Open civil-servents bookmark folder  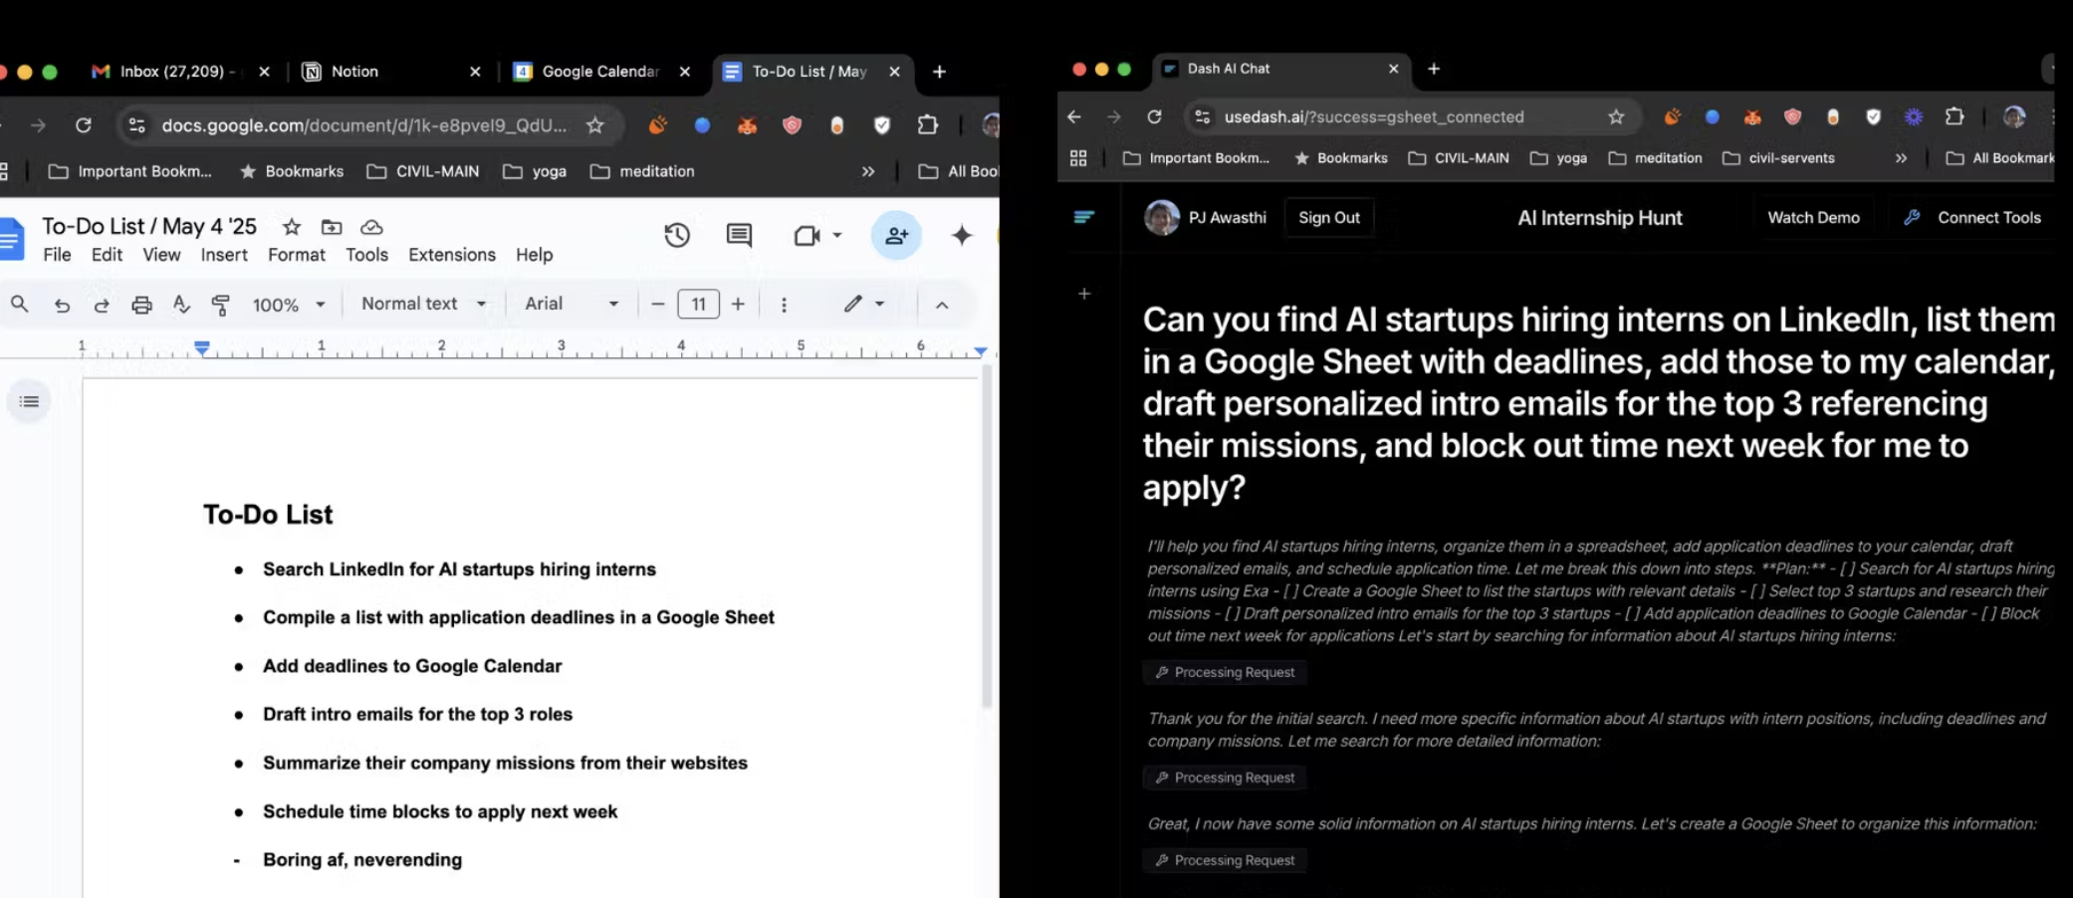pyautogui.click(x=1777, y=158)
